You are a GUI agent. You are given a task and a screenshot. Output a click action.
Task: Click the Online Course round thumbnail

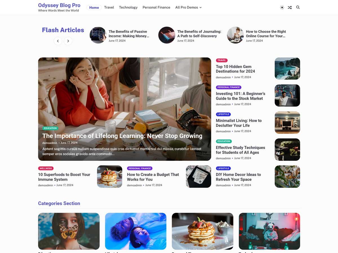point(235,35)
